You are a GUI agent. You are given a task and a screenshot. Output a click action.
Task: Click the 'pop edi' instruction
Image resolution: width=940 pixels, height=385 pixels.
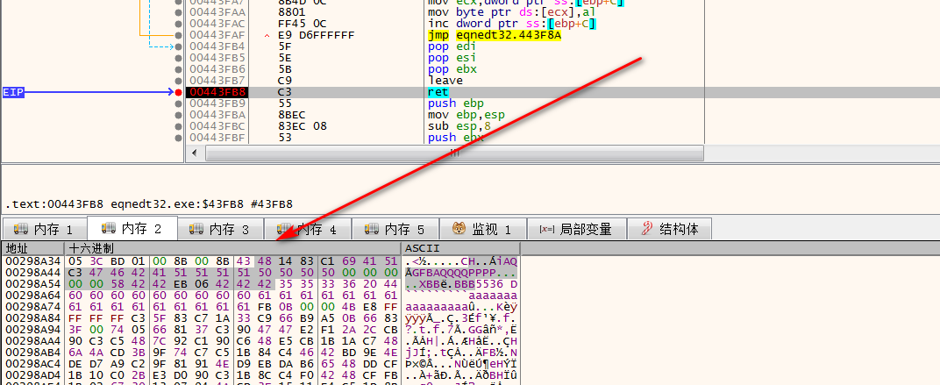pos(452,46)
